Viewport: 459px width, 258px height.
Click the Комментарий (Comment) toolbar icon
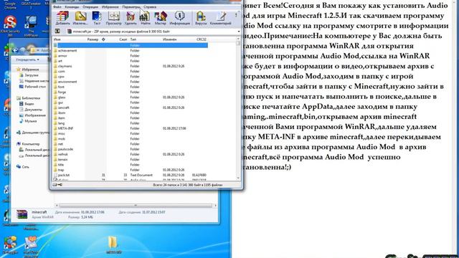click(221, 18)
